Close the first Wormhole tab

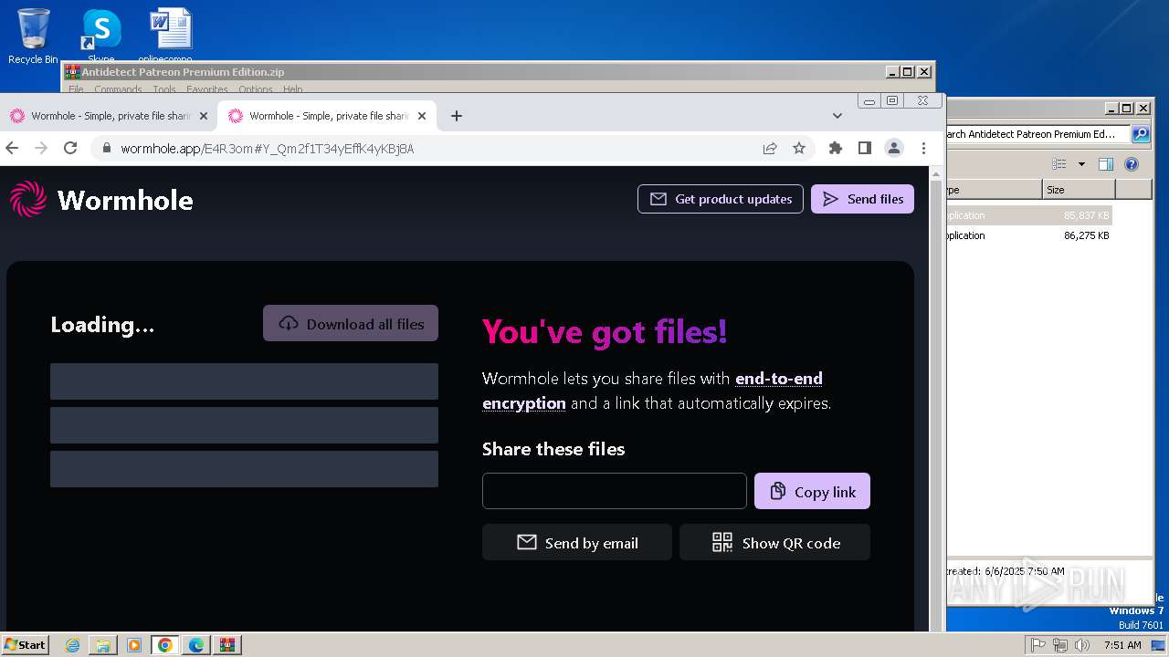pos(204,116)
